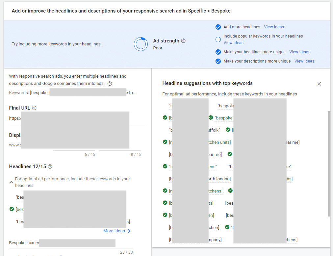Click checkmark beside 'Make your headlines more unique'
Screen dimensions: 333x256
(218, 52)
